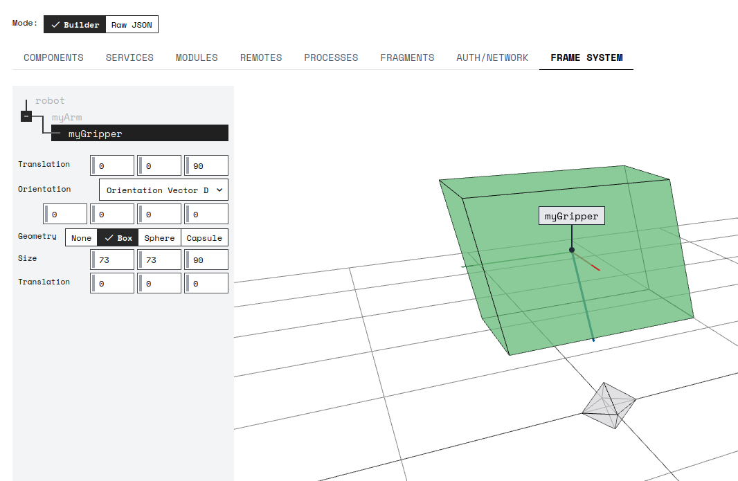Switch to Raw JSON mode

[x=132, y=25]
